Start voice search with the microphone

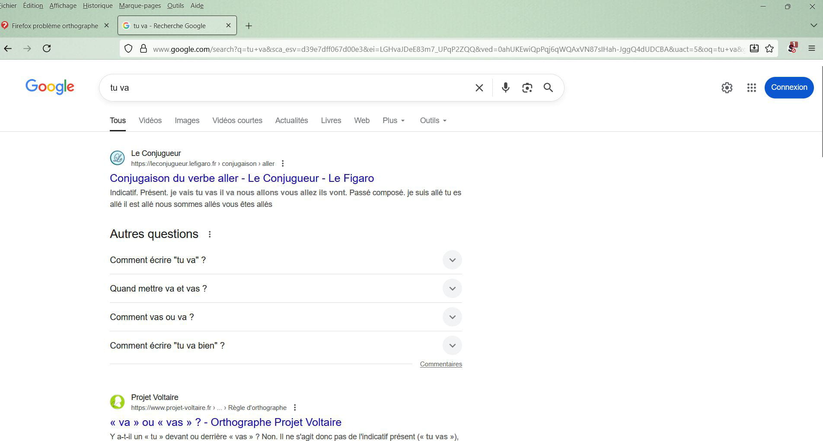[x=505, y=88]
